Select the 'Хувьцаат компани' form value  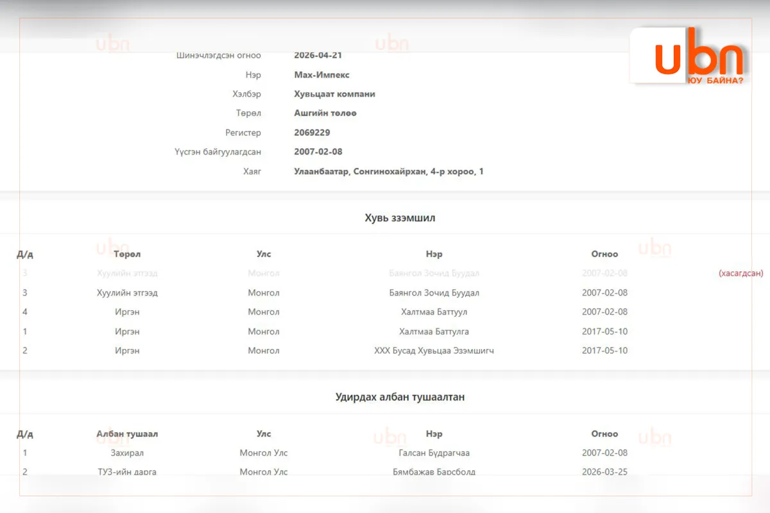tap(334, 94)
